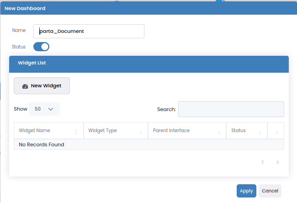This screenshot has height=203, width=297.
Task: Select the Widget List panel header
Action: click(148, 63)
